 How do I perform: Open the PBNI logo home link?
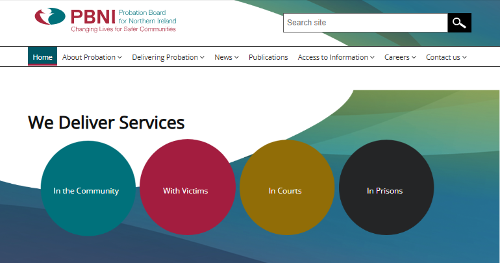tap(106, 20)
